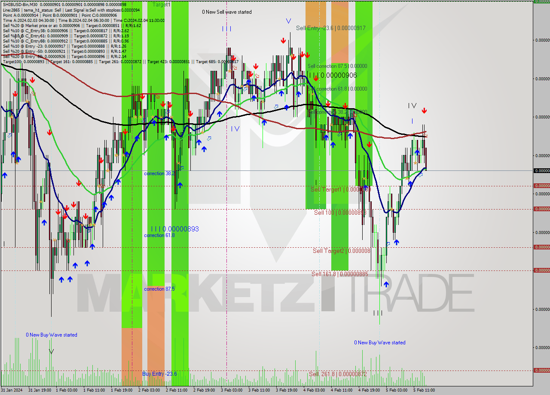This screenshot has width=550, height=395.
Task: Click the black current price tag on price axis
Action: 541,170
